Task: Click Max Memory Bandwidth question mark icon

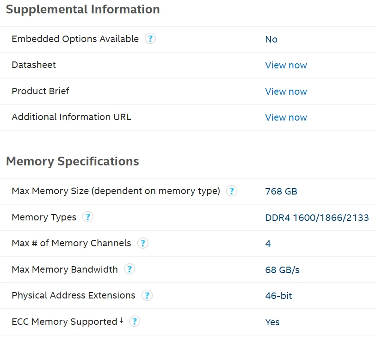Action: tap(129, 269)
